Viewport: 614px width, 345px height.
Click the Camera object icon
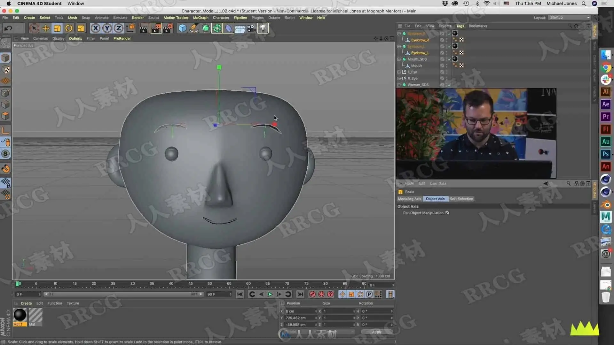[x=251, y=28]
